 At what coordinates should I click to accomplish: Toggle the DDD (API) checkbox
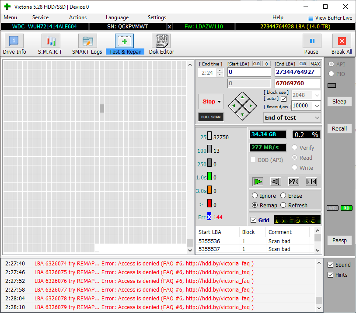click(253, 160)
